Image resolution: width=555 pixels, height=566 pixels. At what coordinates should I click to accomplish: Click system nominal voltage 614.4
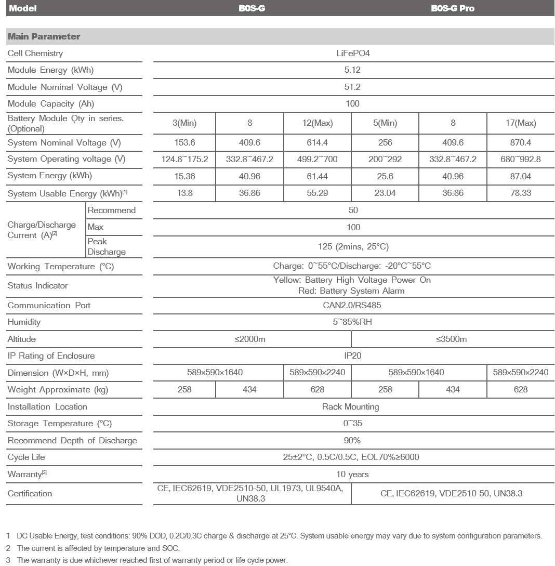pyautogui.click(x=317, y=142)
